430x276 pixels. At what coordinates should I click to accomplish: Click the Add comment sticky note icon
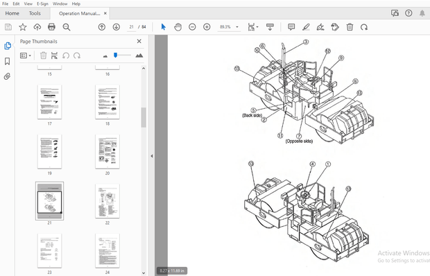coord(291,27)
